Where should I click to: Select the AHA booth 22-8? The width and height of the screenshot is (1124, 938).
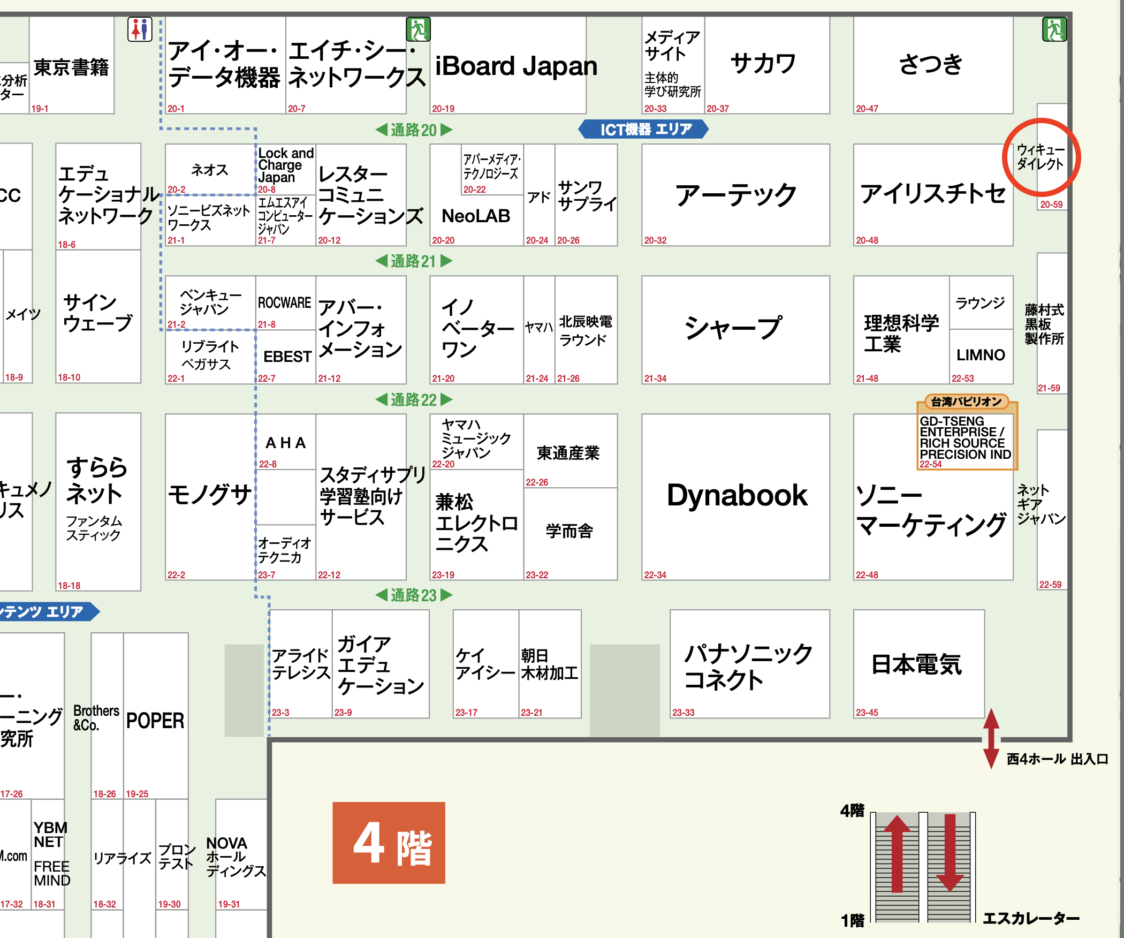[x=286, y=442]
